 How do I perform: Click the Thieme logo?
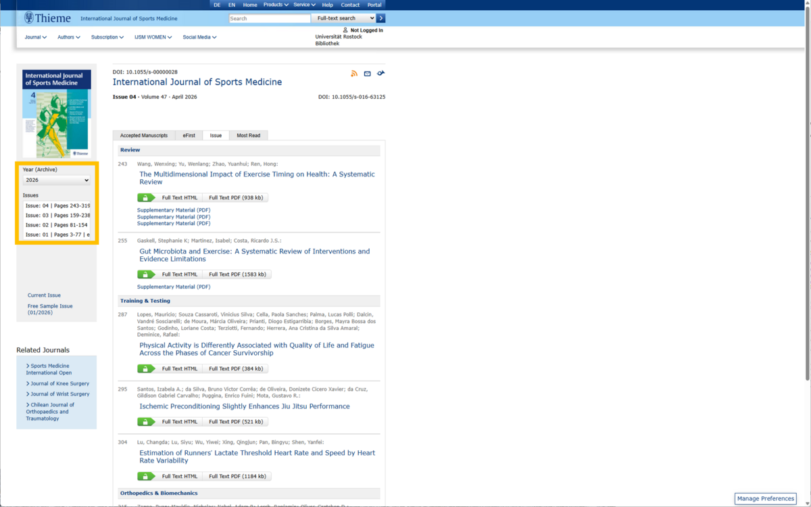[46, 18]
